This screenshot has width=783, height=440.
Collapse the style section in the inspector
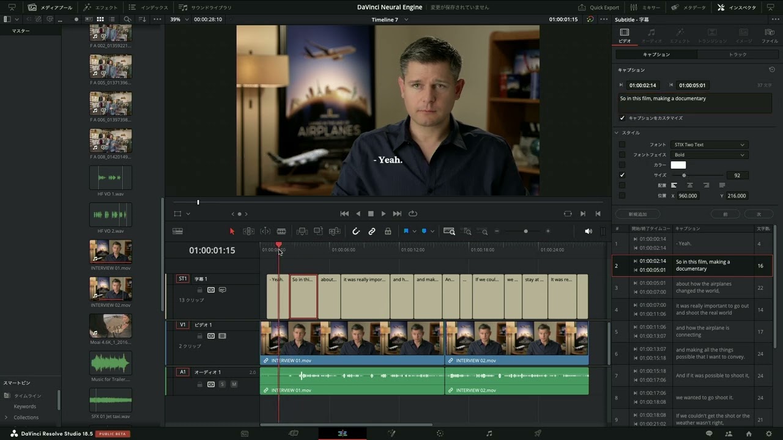point(617,133)
